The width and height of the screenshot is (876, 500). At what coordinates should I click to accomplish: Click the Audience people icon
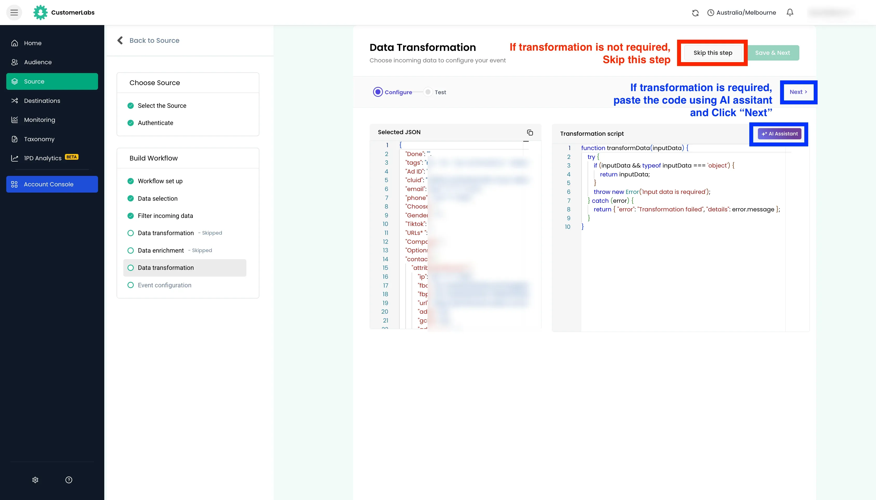click(x=14, y=62)
